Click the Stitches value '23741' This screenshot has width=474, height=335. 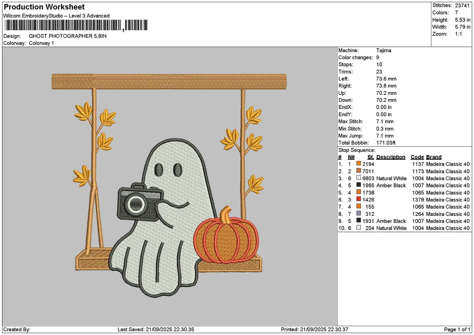coord(463,6)
